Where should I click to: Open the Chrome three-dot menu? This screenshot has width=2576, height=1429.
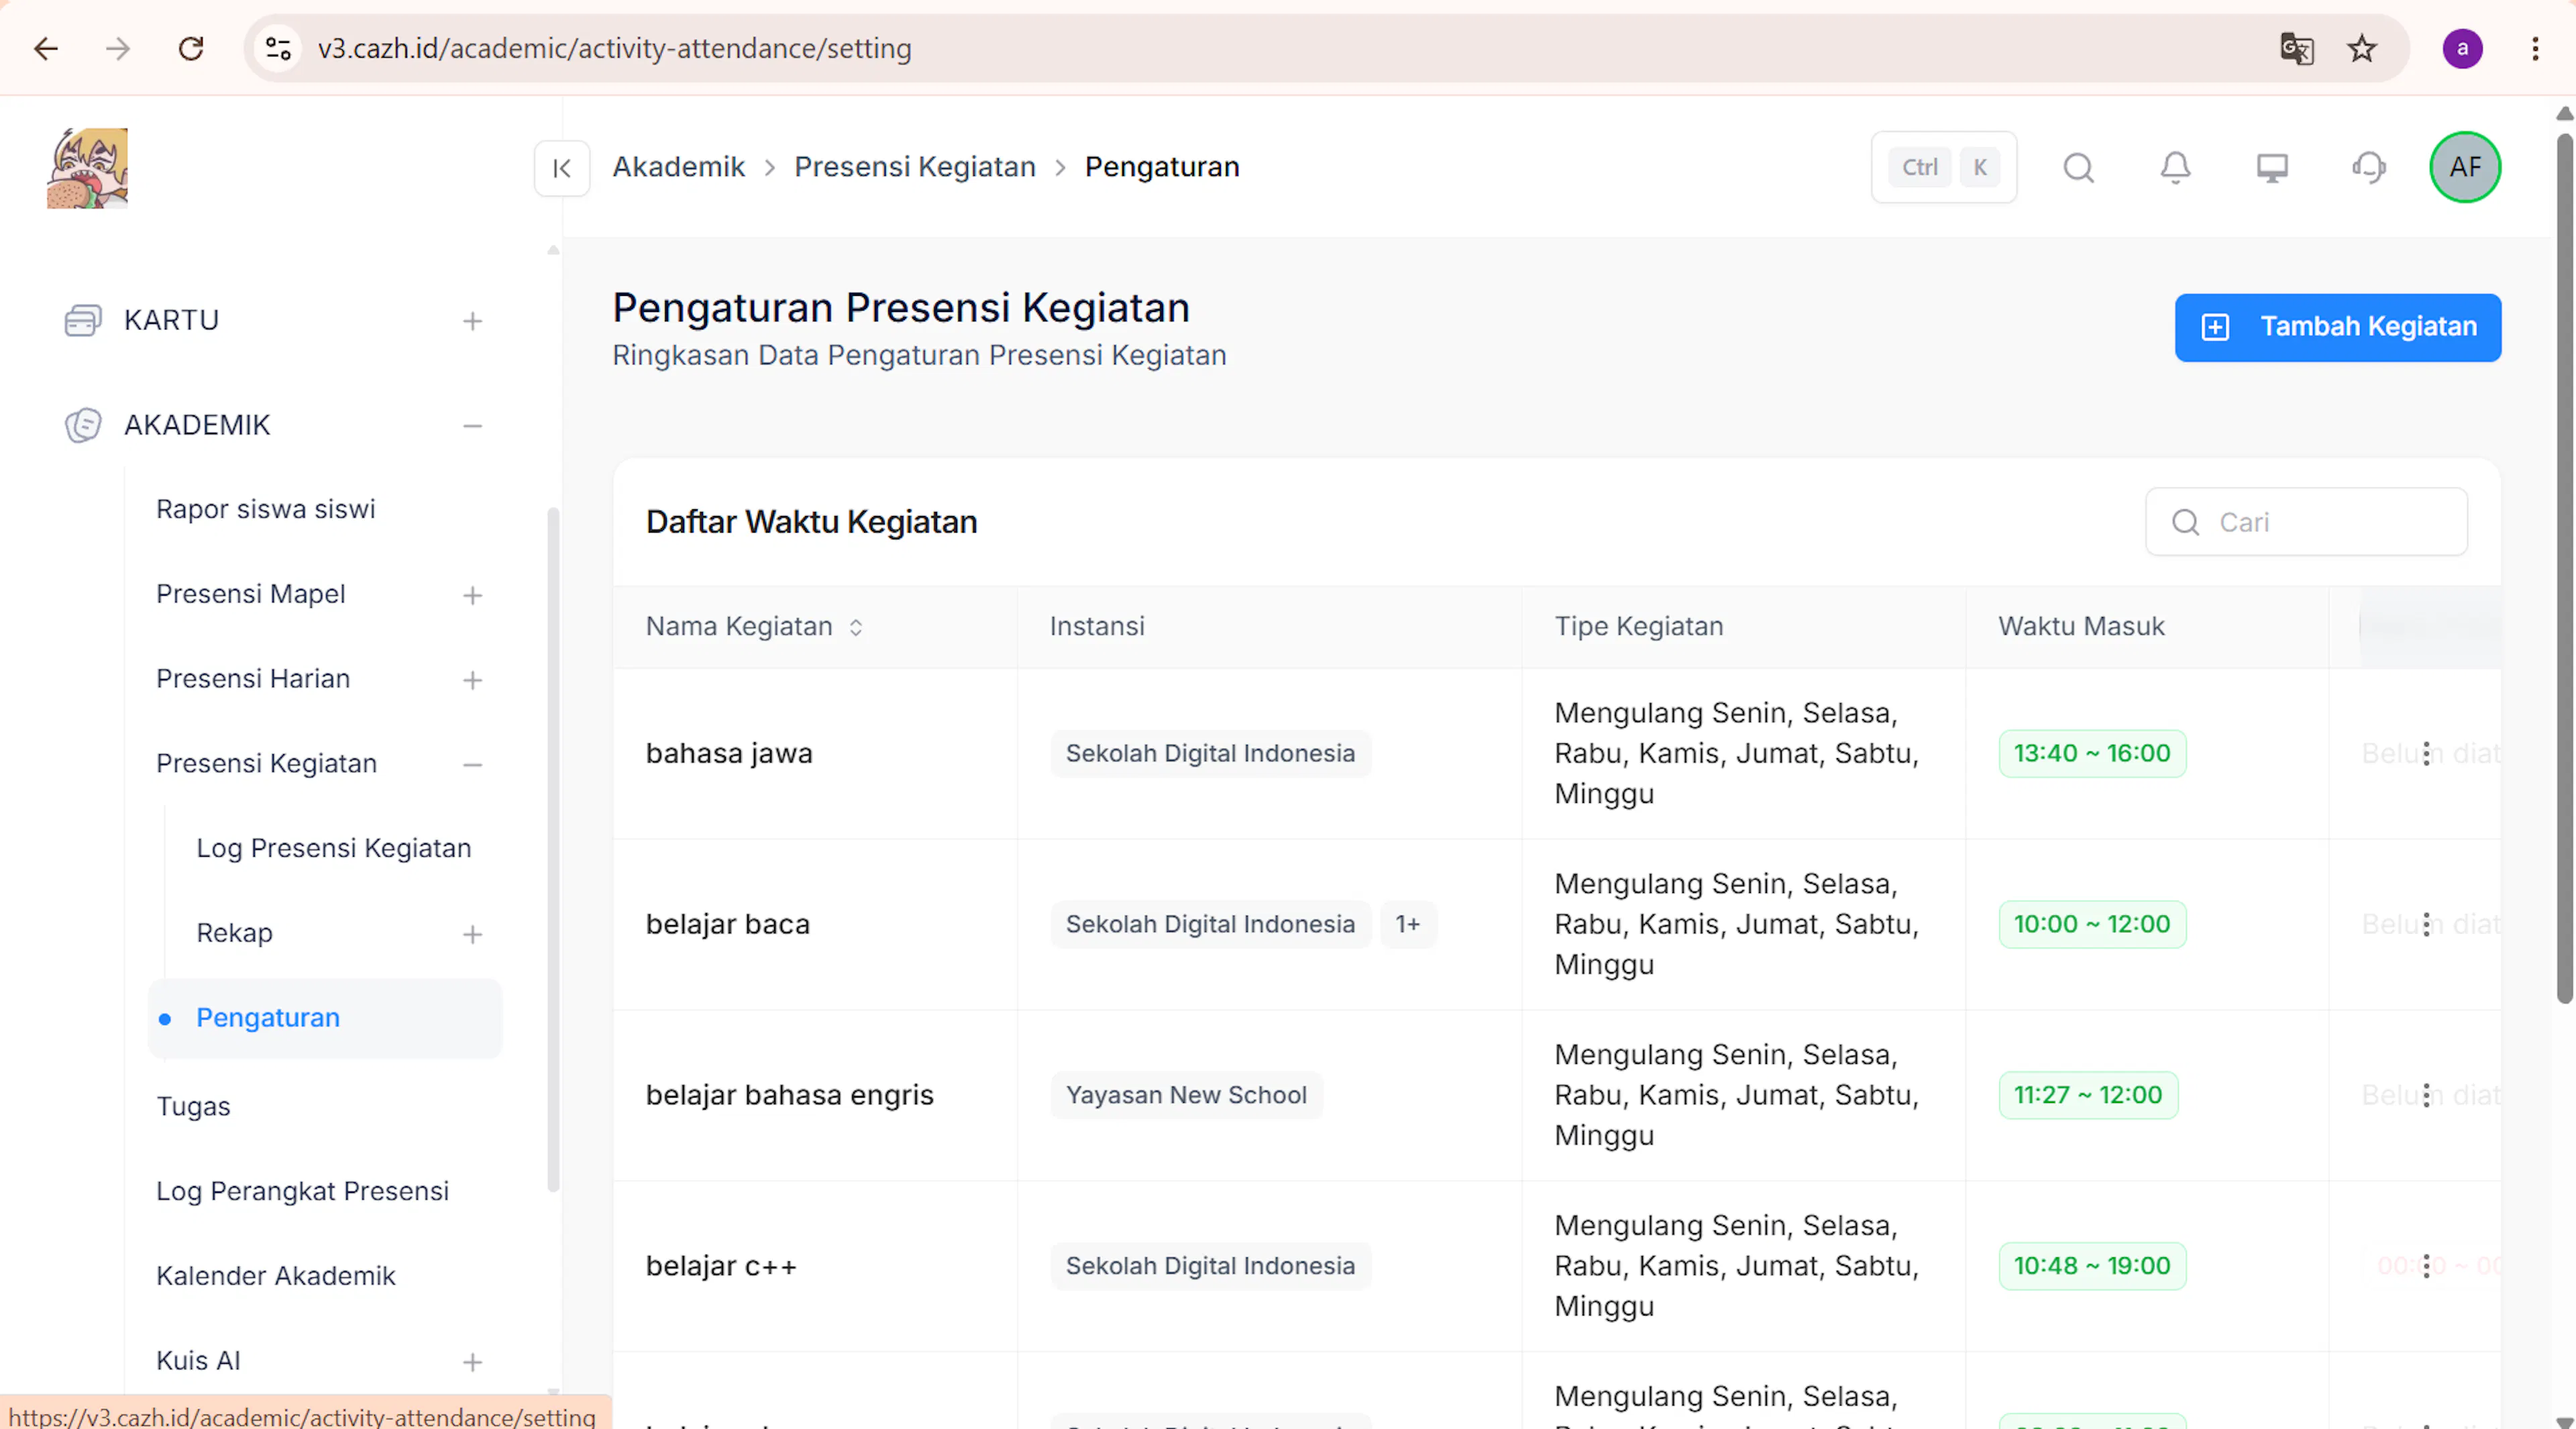pyautogui.click(x=2535, y=48)
